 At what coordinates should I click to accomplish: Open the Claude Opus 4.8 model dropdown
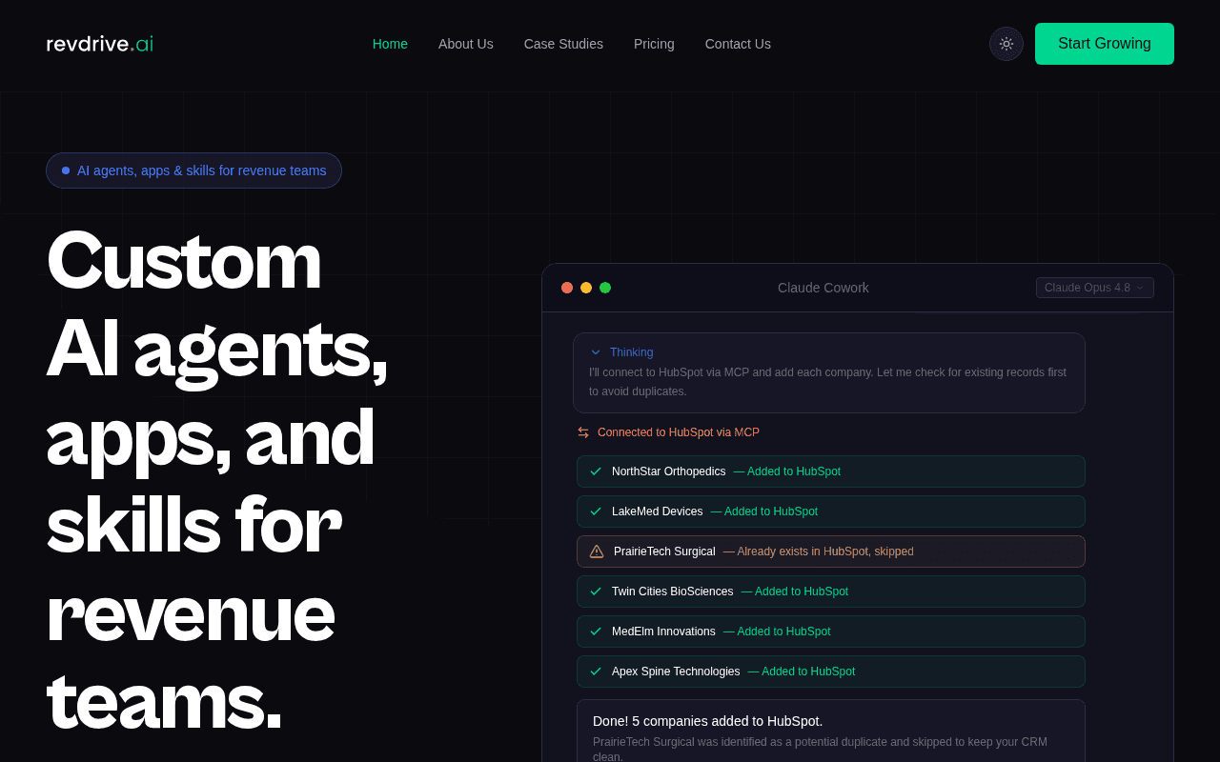1095,288
